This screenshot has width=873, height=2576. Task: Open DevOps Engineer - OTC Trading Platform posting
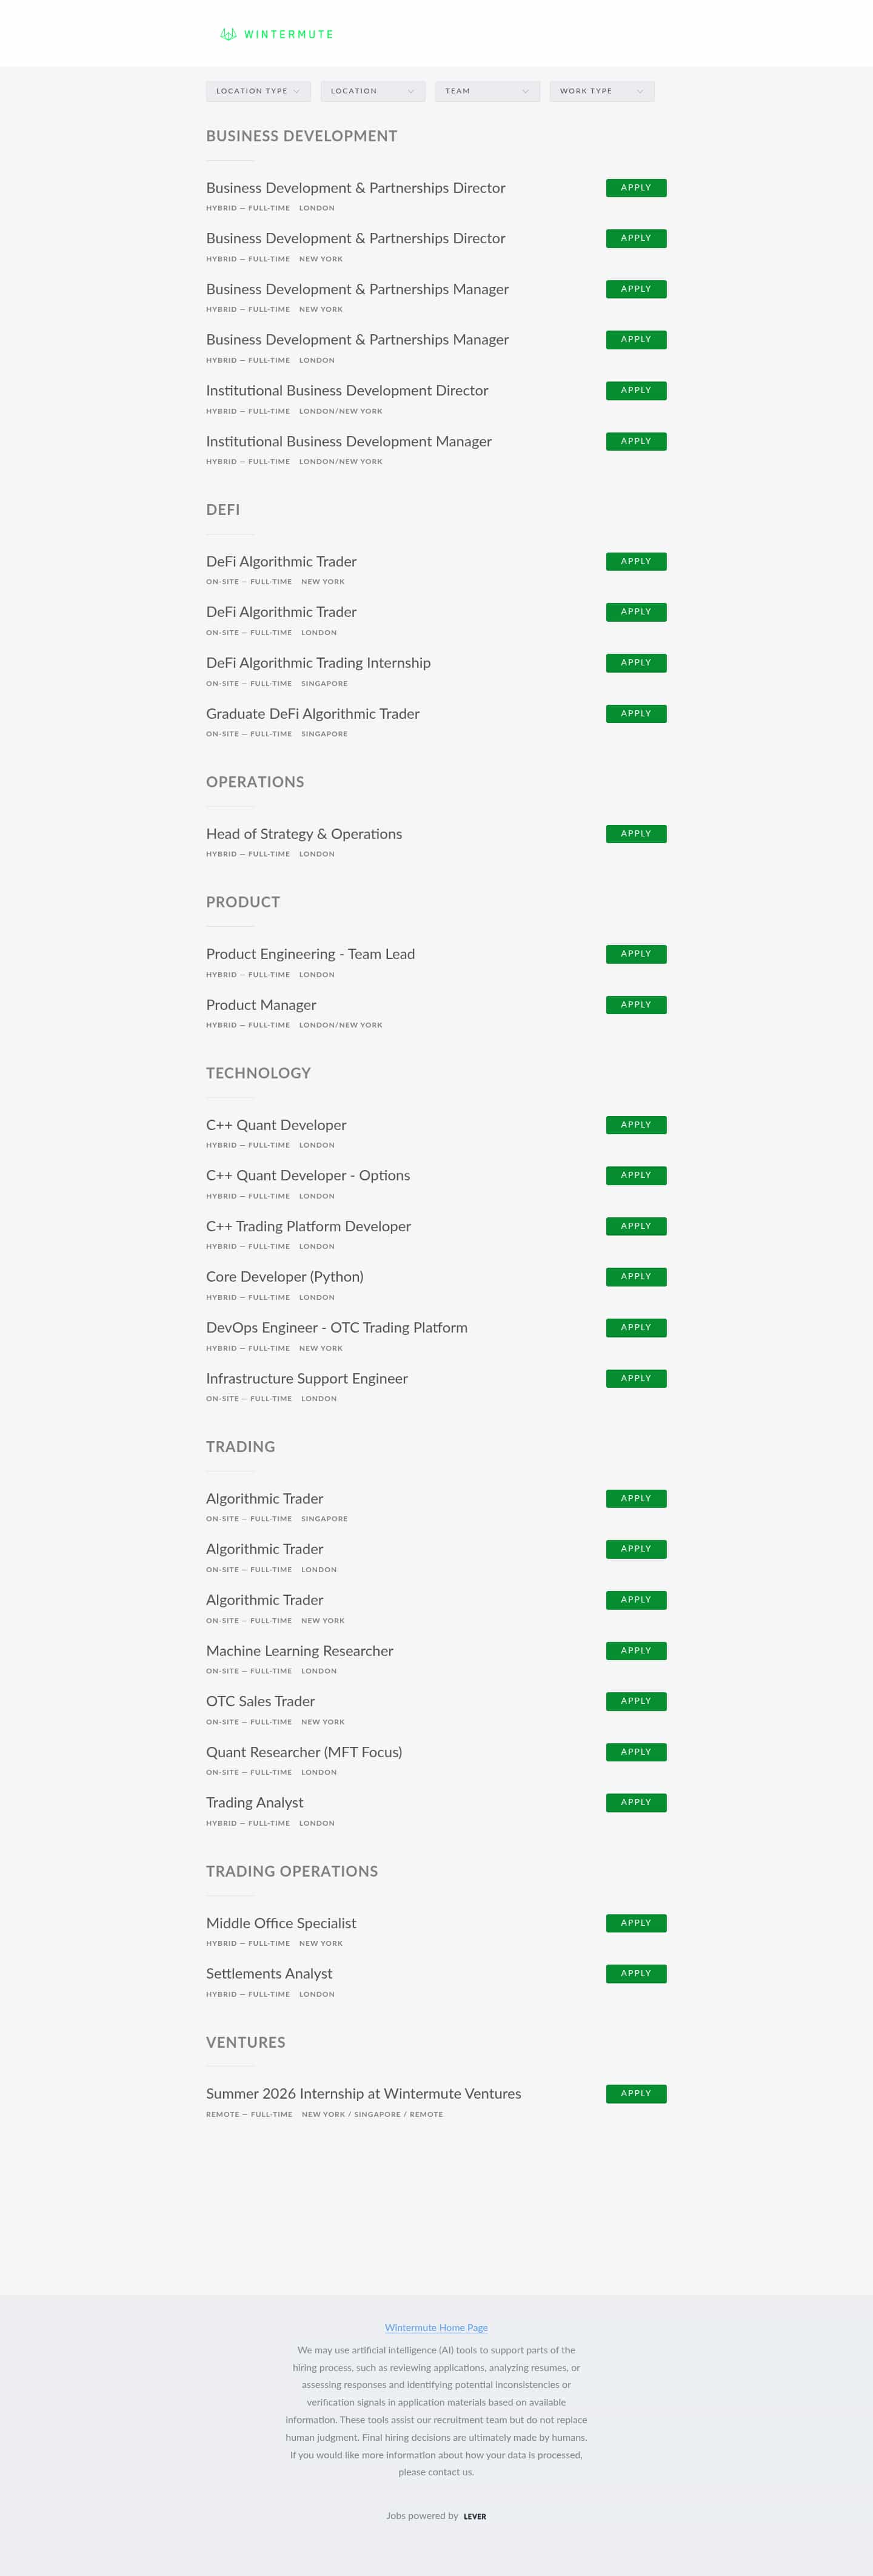point(337,1327)
